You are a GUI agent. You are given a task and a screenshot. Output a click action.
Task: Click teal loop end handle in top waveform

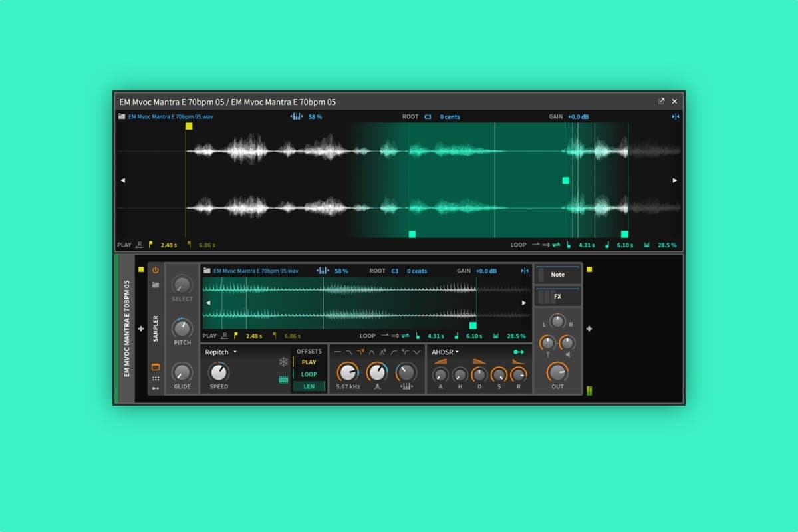[x=624, y=234]
